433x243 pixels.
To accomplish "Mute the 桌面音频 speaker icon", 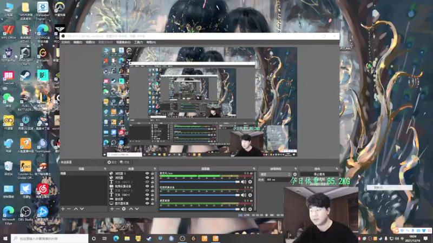I will 243,209.
